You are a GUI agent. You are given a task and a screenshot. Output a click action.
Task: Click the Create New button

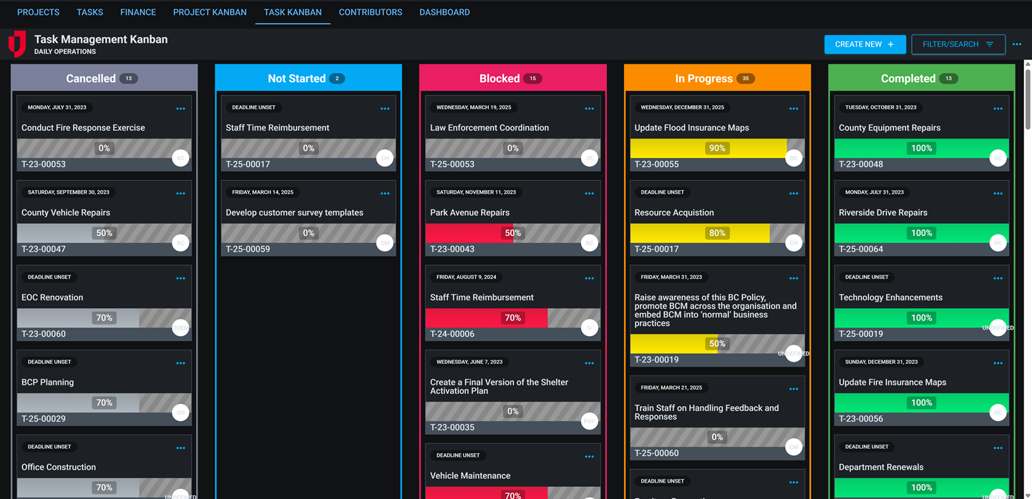pos(865,44)
